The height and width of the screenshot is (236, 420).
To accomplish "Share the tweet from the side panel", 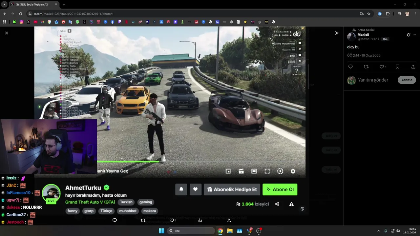I will 413,67.
